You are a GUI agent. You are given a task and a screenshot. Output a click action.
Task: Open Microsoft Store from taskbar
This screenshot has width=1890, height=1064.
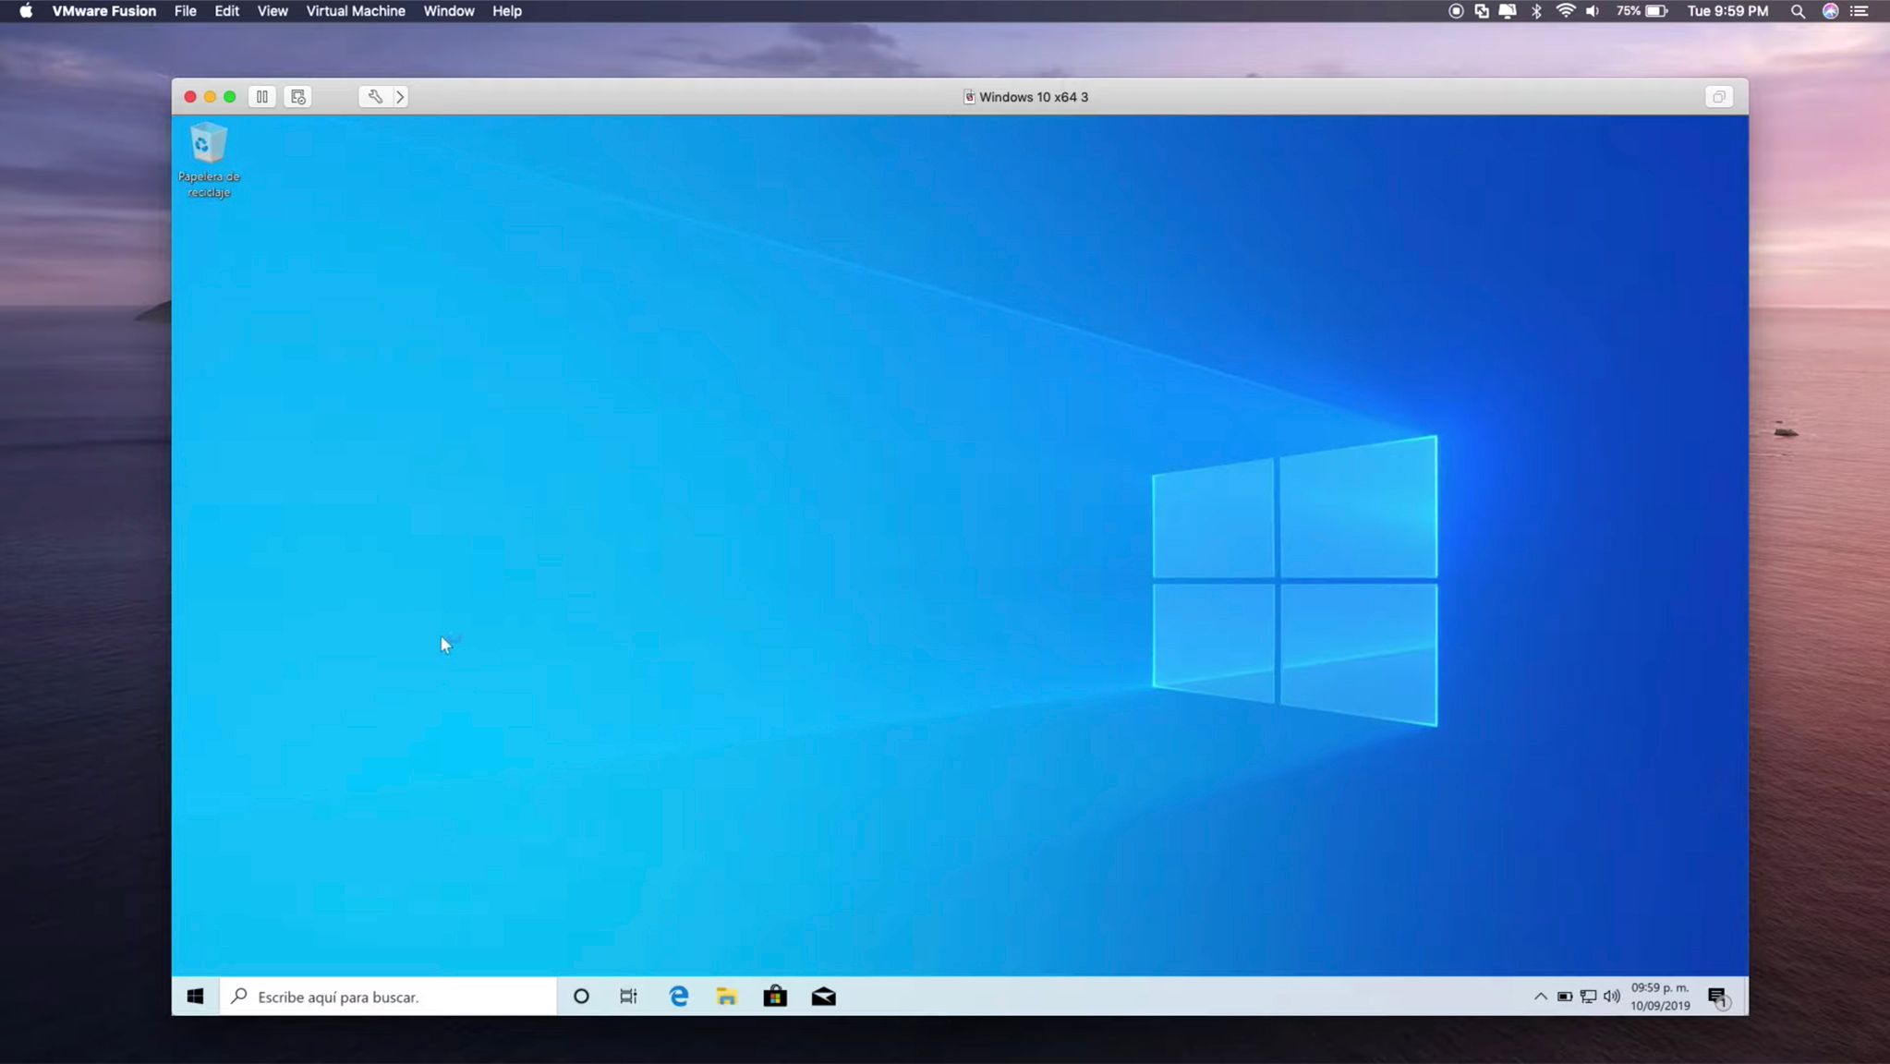point(775,997)
